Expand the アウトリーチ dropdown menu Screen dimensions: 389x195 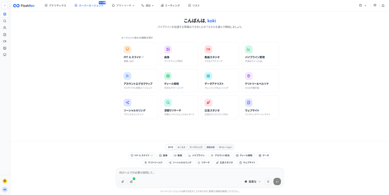pyautogui.click(x=124, y=5)
